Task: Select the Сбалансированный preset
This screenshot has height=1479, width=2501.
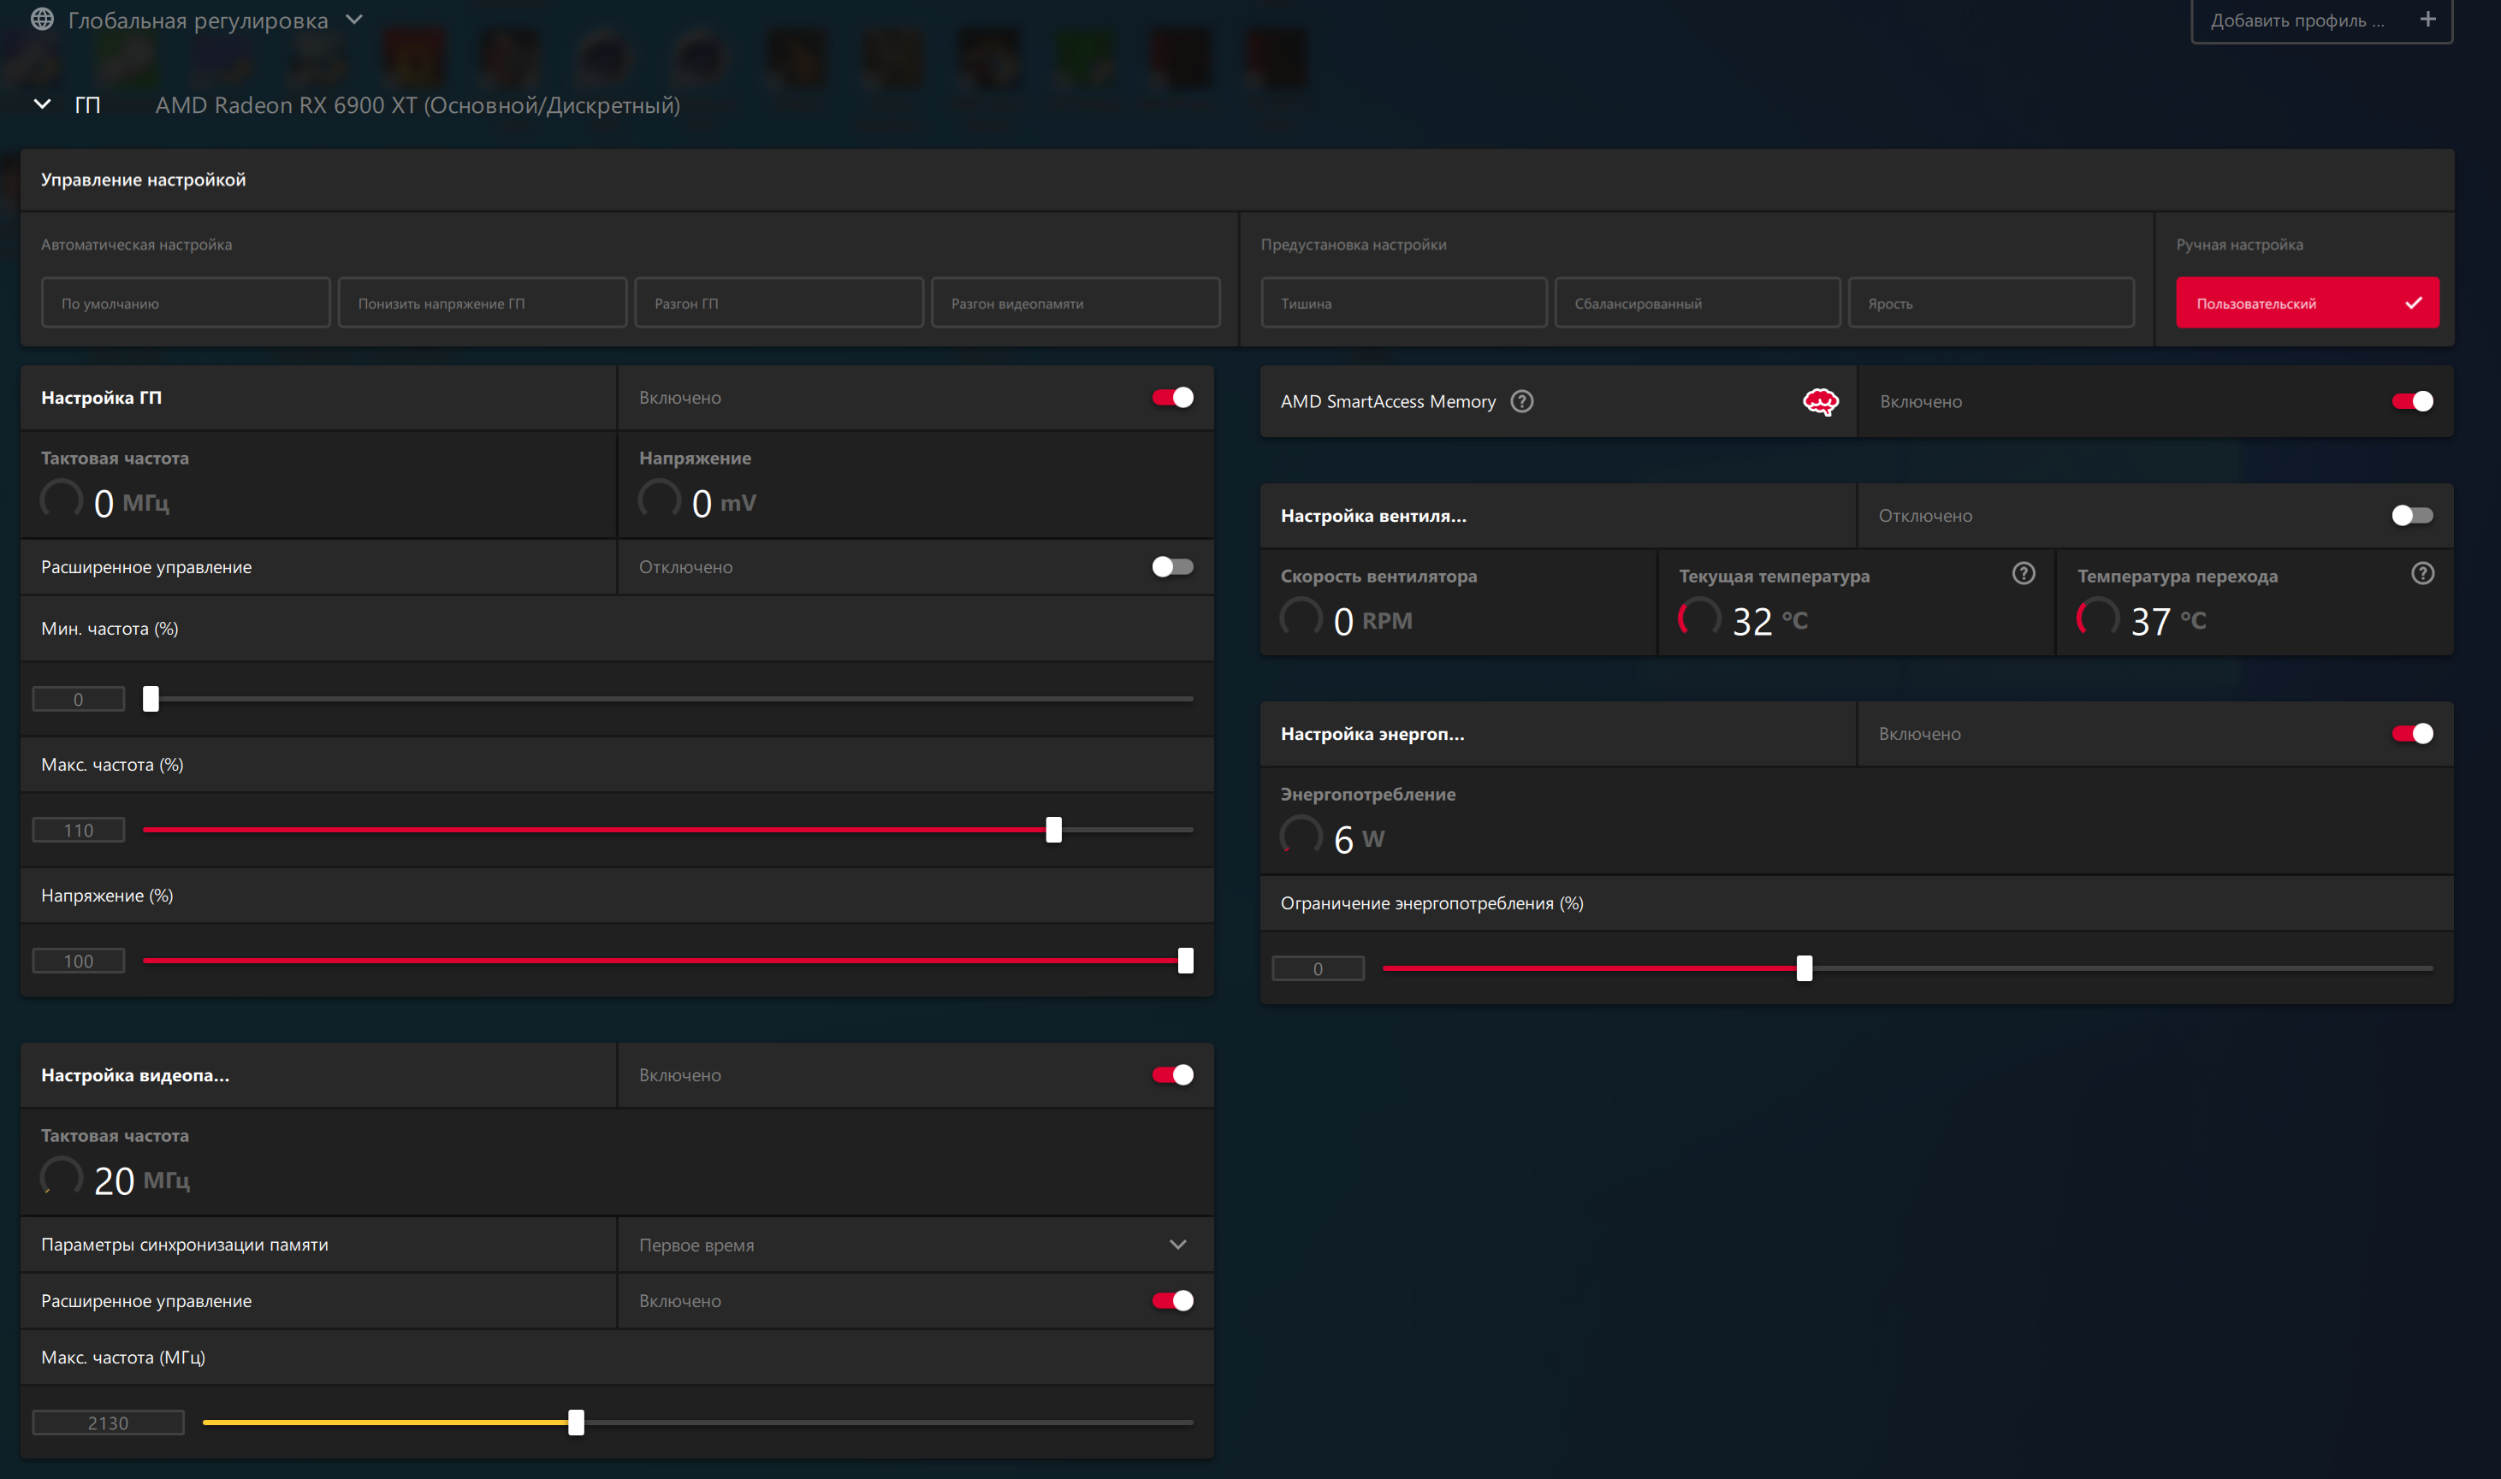Action: pos(1697,303)
